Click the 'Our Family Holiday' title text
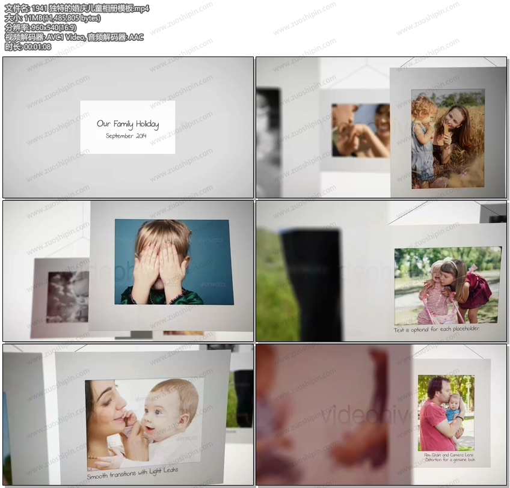 click(127, 124)
